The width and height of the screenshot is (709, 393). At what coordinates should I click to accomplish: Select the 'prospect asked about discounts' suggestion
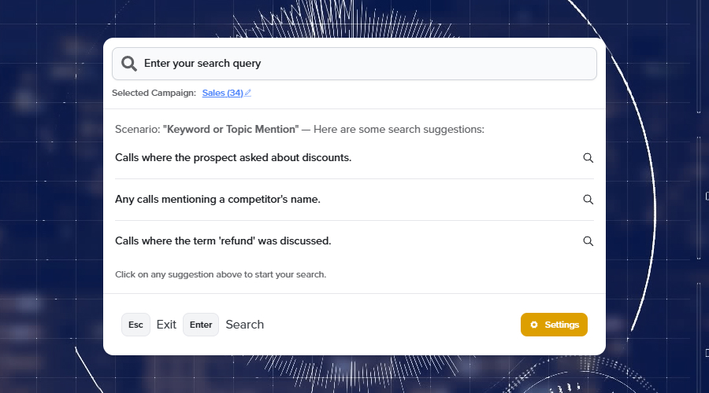[x=233, y=157]
